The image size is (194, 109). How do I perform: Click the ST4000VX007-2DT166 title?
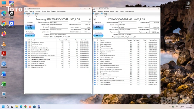[126, 19]
